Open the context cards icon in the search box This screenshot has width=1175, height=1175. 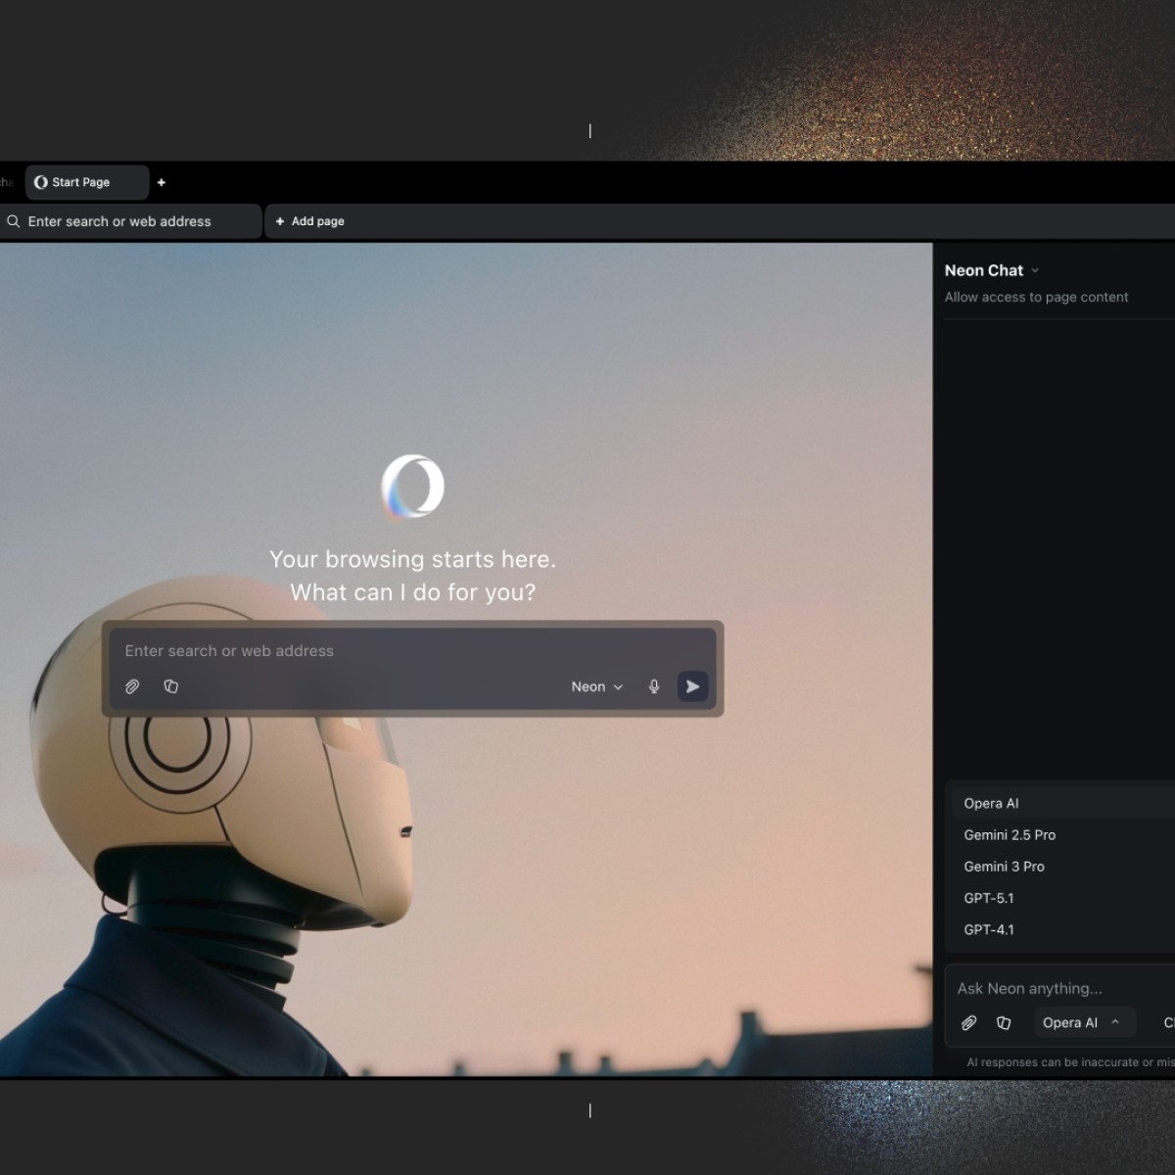171,686
